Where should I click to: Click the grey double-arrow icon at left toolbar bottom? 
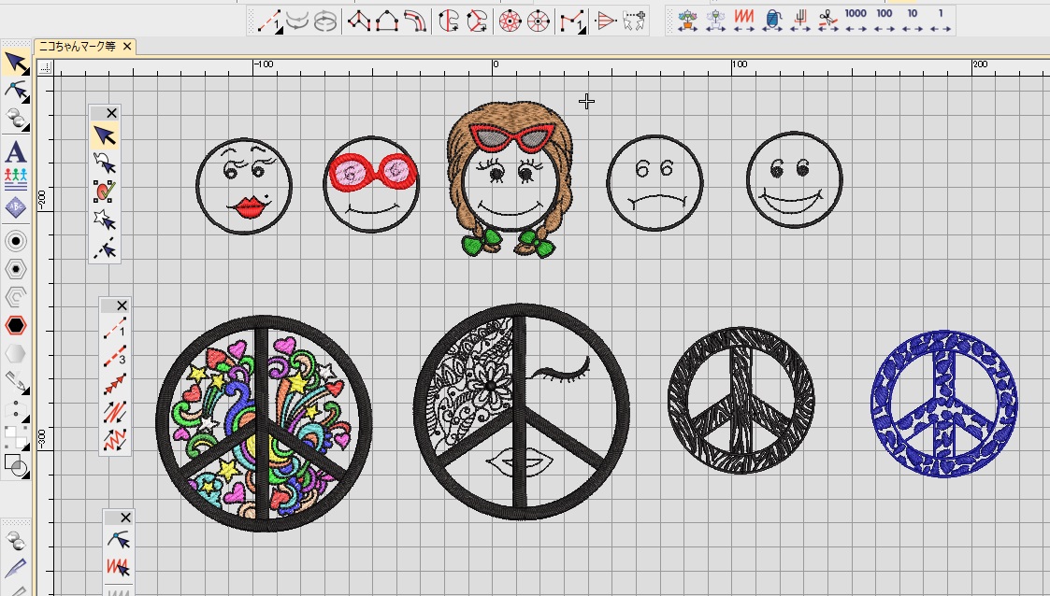pyautogui.click(x=15, y=541)
